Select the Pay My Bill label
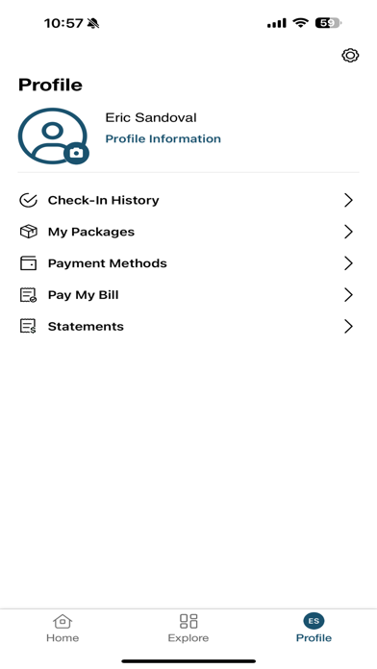The image size is (377, 669). click(84, 295)
